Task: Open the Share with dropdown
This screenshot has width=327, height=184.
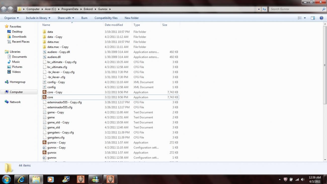Action: click(x=66, y=18)
